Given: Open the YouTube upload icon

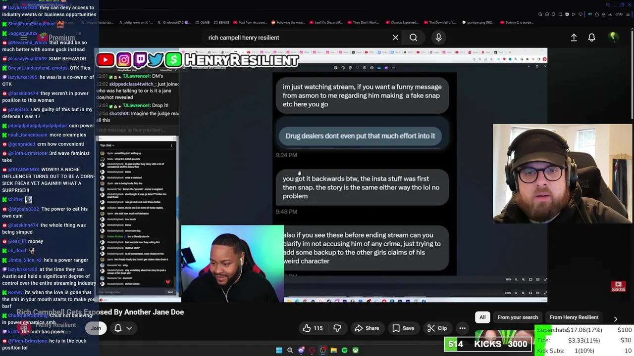Looking at the screenshot, I should click(574, 38).
